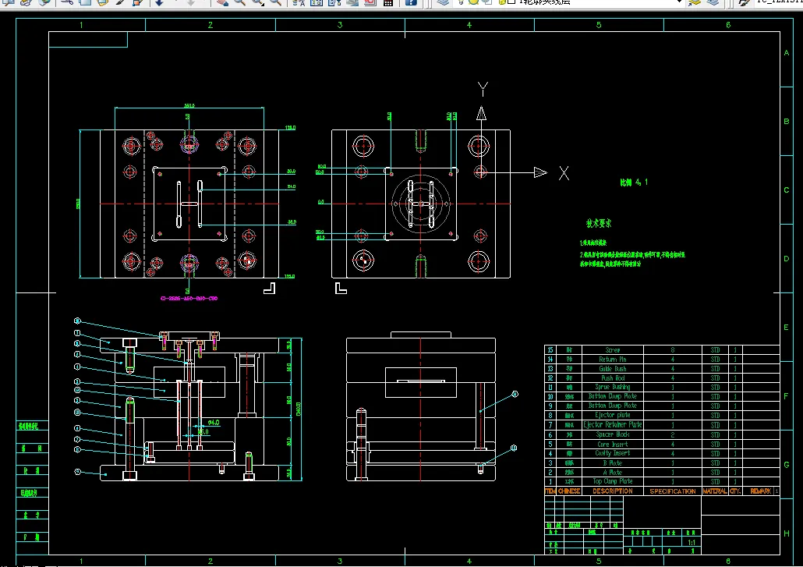Click the 'SPECIFICATION' column header

[672, 491]
